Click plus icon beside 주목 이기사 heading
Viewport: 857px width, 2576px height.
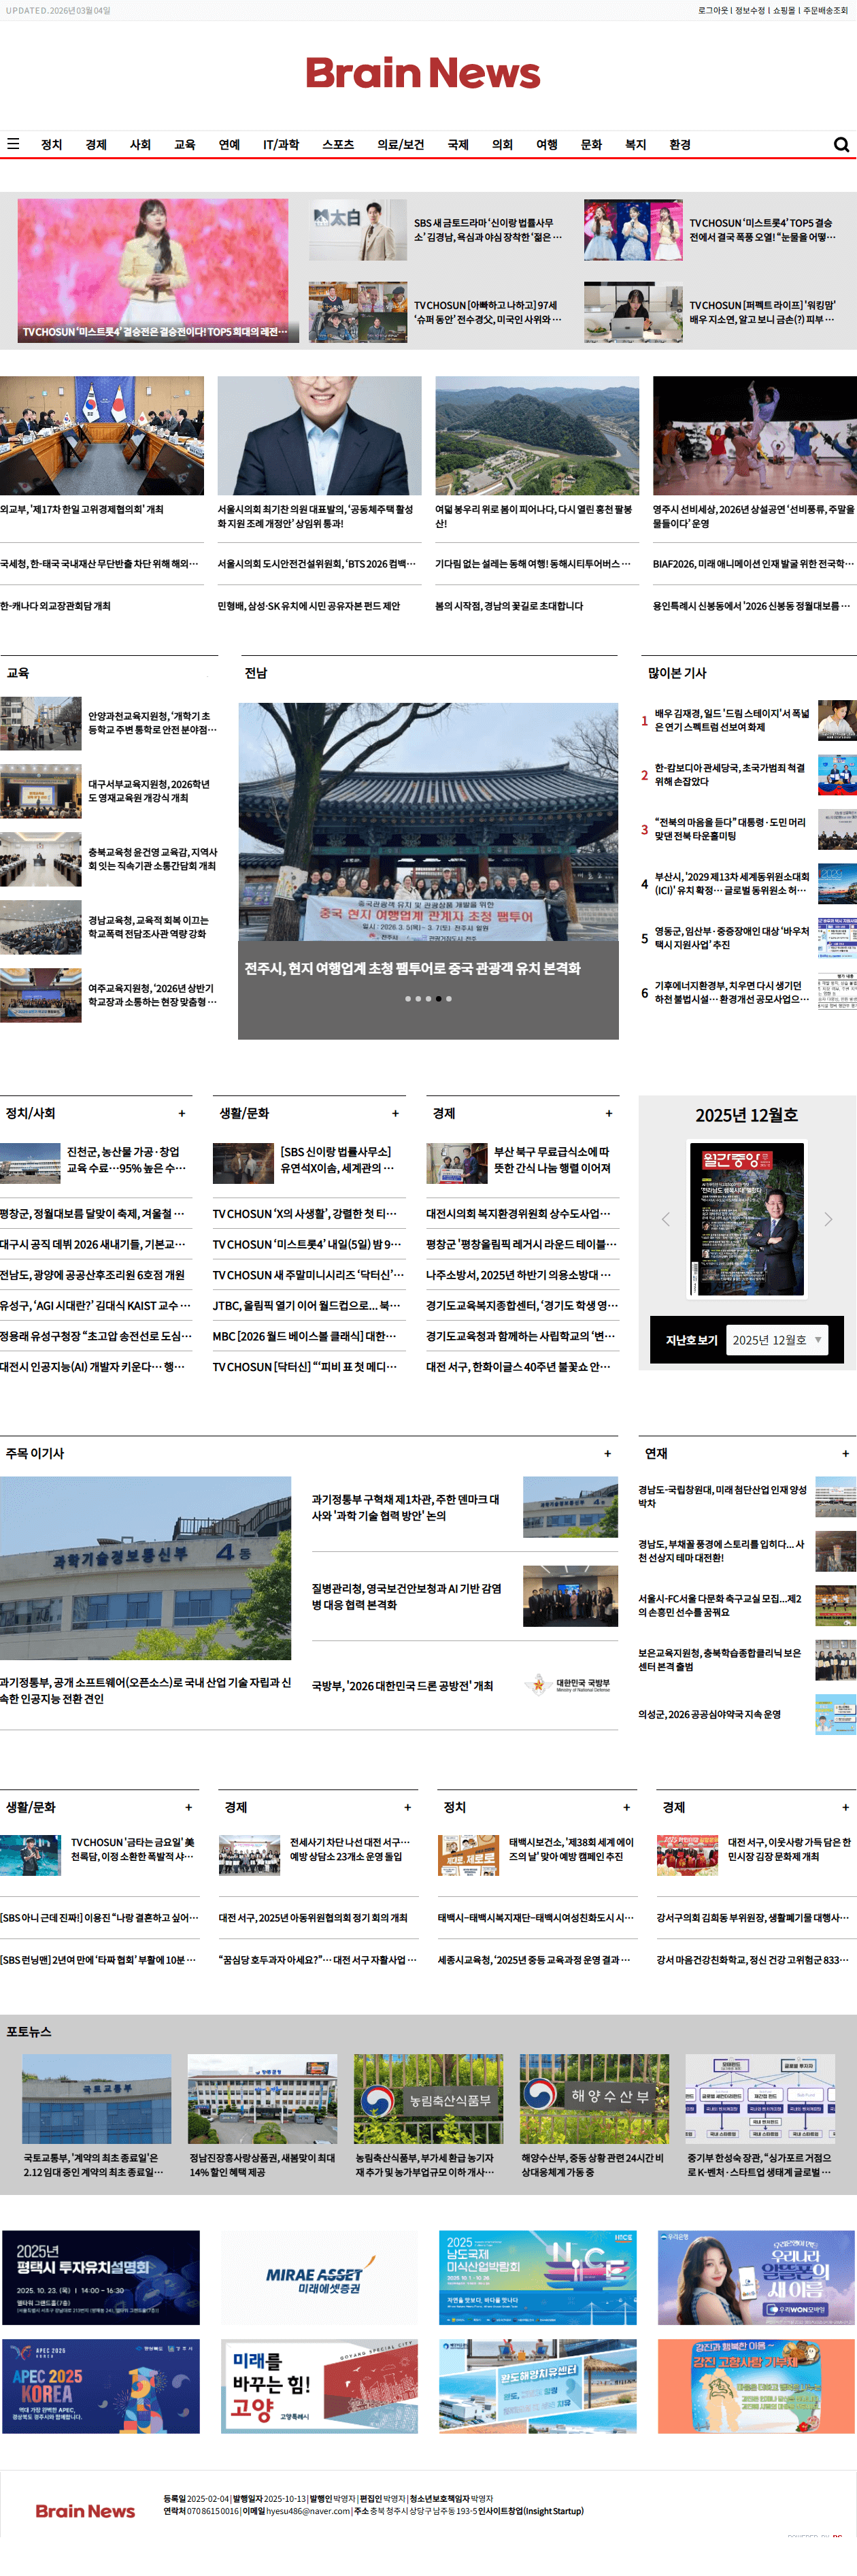(607, 1453)
